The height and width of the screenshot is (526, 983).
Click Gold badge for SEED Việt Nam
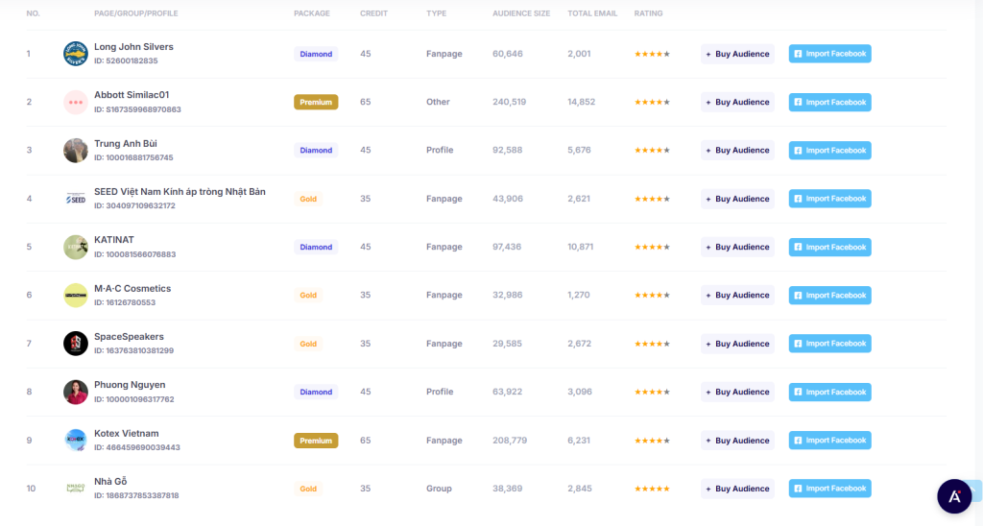[x=308, y=199]
